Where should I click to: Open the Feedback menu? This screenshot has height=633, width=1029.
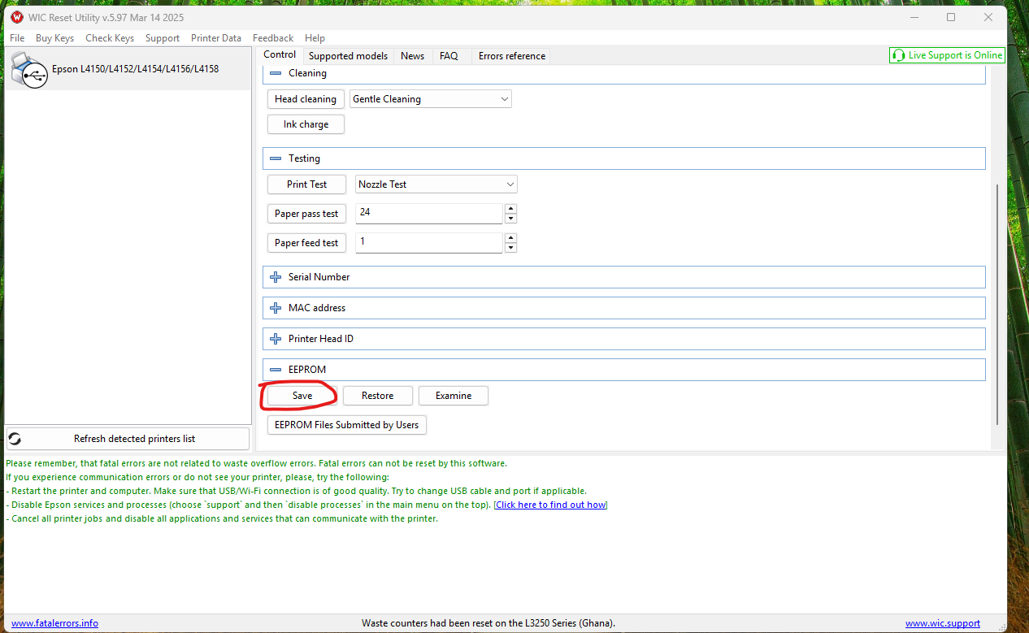click(x=273, y=38)
